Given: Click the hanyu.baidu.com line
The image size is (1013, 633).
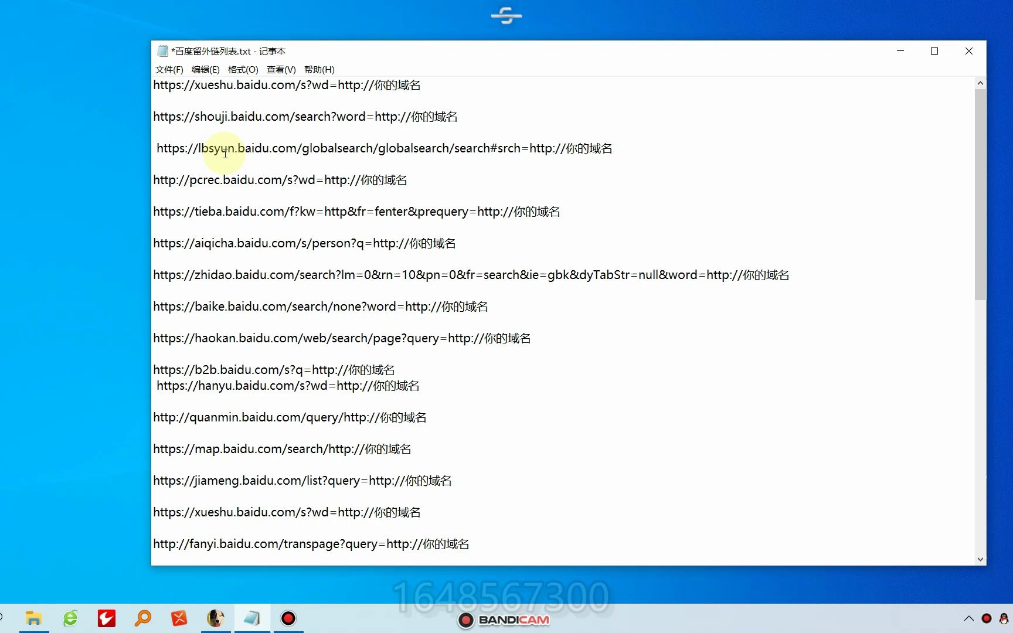Looking at the screenshot, I should pos(288,386).
